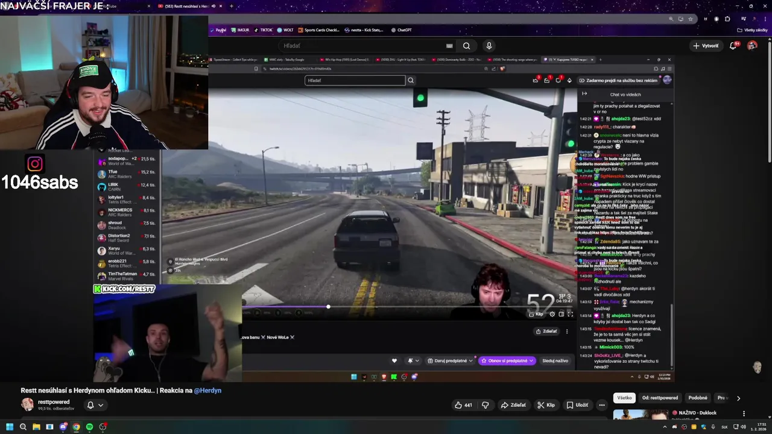This screenshot has height=434, width=772.
Task: Open IMGUR bookmark
Action: 240,30
